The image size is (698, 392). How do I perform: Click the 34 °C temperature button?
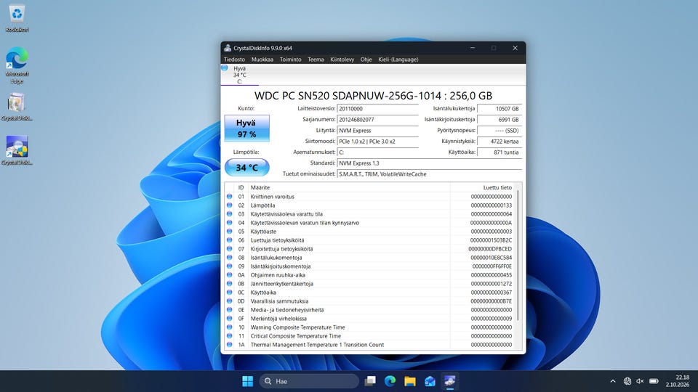point(246,168)
